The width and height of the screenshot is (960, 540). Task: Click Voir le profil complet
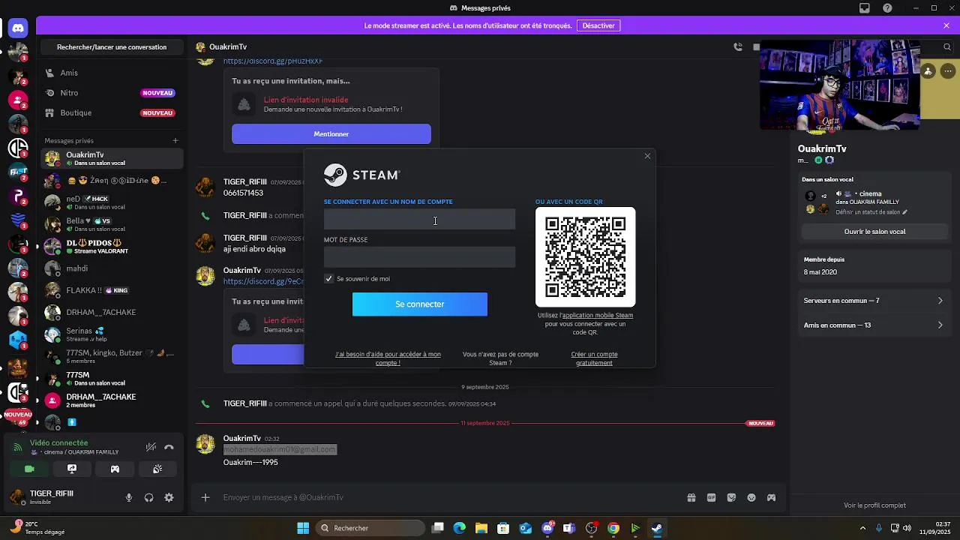pos(874,505)
